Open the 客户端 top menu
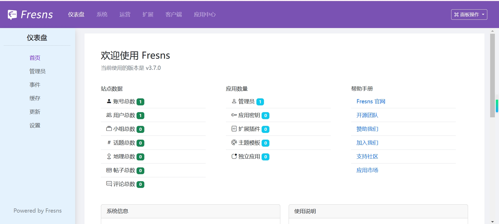 click(174, 15)
